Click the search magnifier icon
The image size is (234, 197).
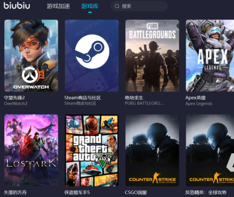(x=117, y=6)
